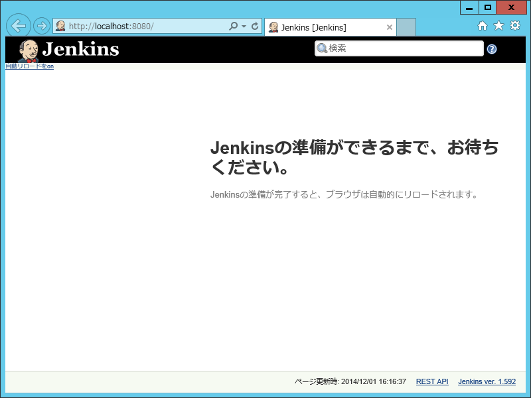
Task: Focus the 検索 search input field
Action: (399, 48)
